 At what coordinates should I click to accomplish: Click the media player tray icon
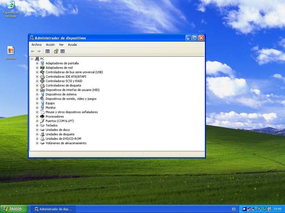(244, 209)
